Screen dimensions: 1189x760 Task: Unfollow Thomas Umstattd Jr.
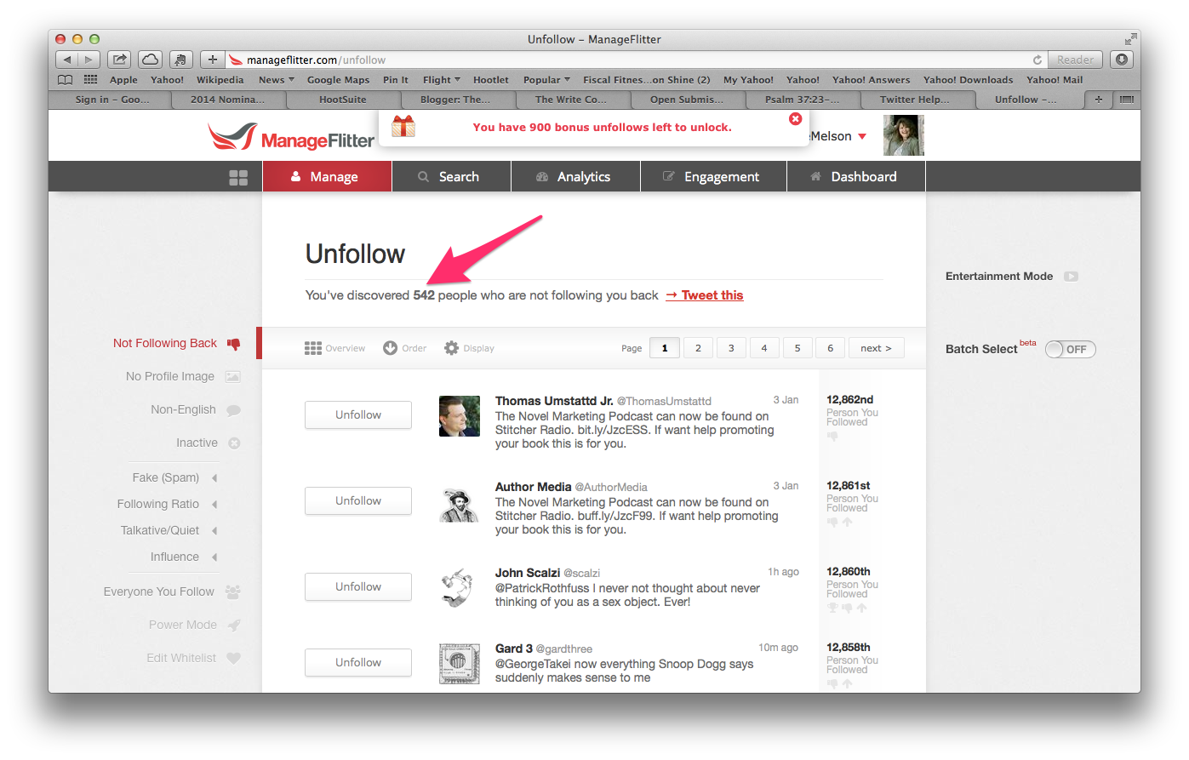tap(358, 414)
